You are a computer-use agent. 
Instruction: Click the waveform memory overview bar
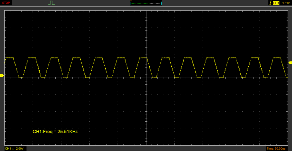click(146, 3)
